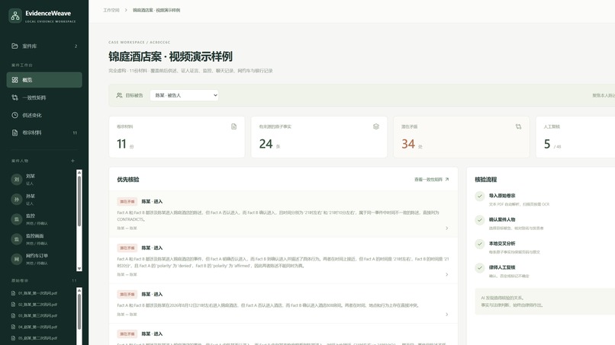Click the 原始卷宗 file list scrollbar
615x345 pixels.
[79, 316]
